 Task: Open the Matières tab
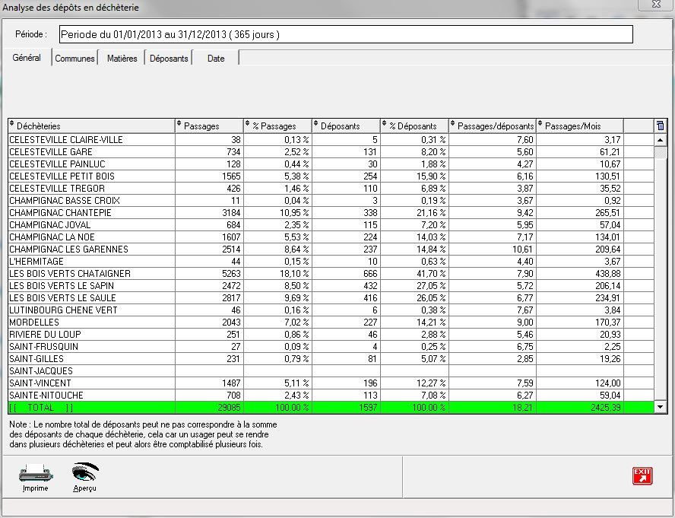(122, 59)
